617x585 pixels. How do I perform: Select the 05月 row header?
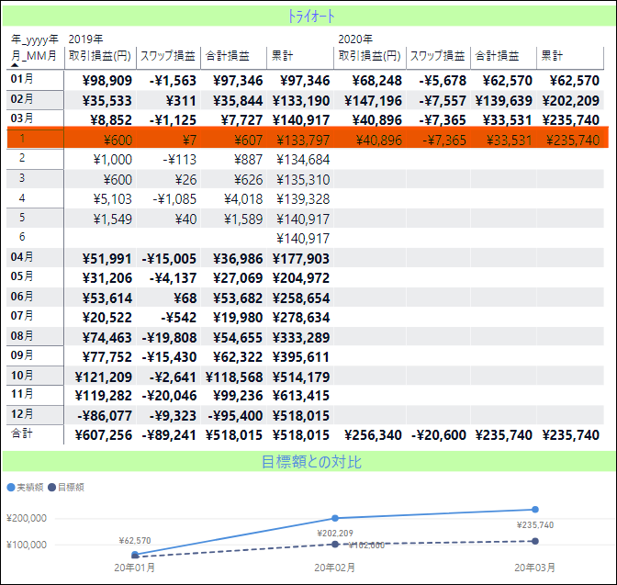(22, 276)
